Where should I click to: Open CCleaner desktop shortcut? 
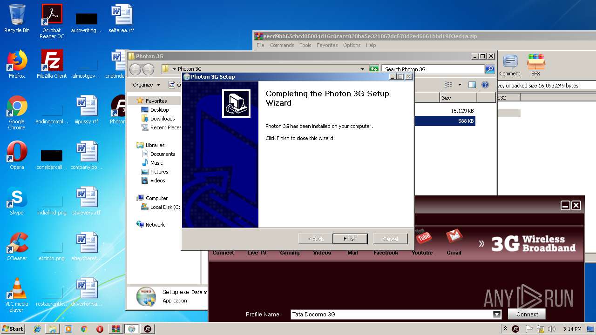(17, 247)
